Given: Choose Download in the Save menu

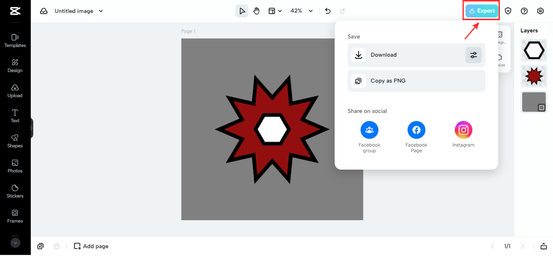Looking at the screenshot, I should tap(416, 55).
